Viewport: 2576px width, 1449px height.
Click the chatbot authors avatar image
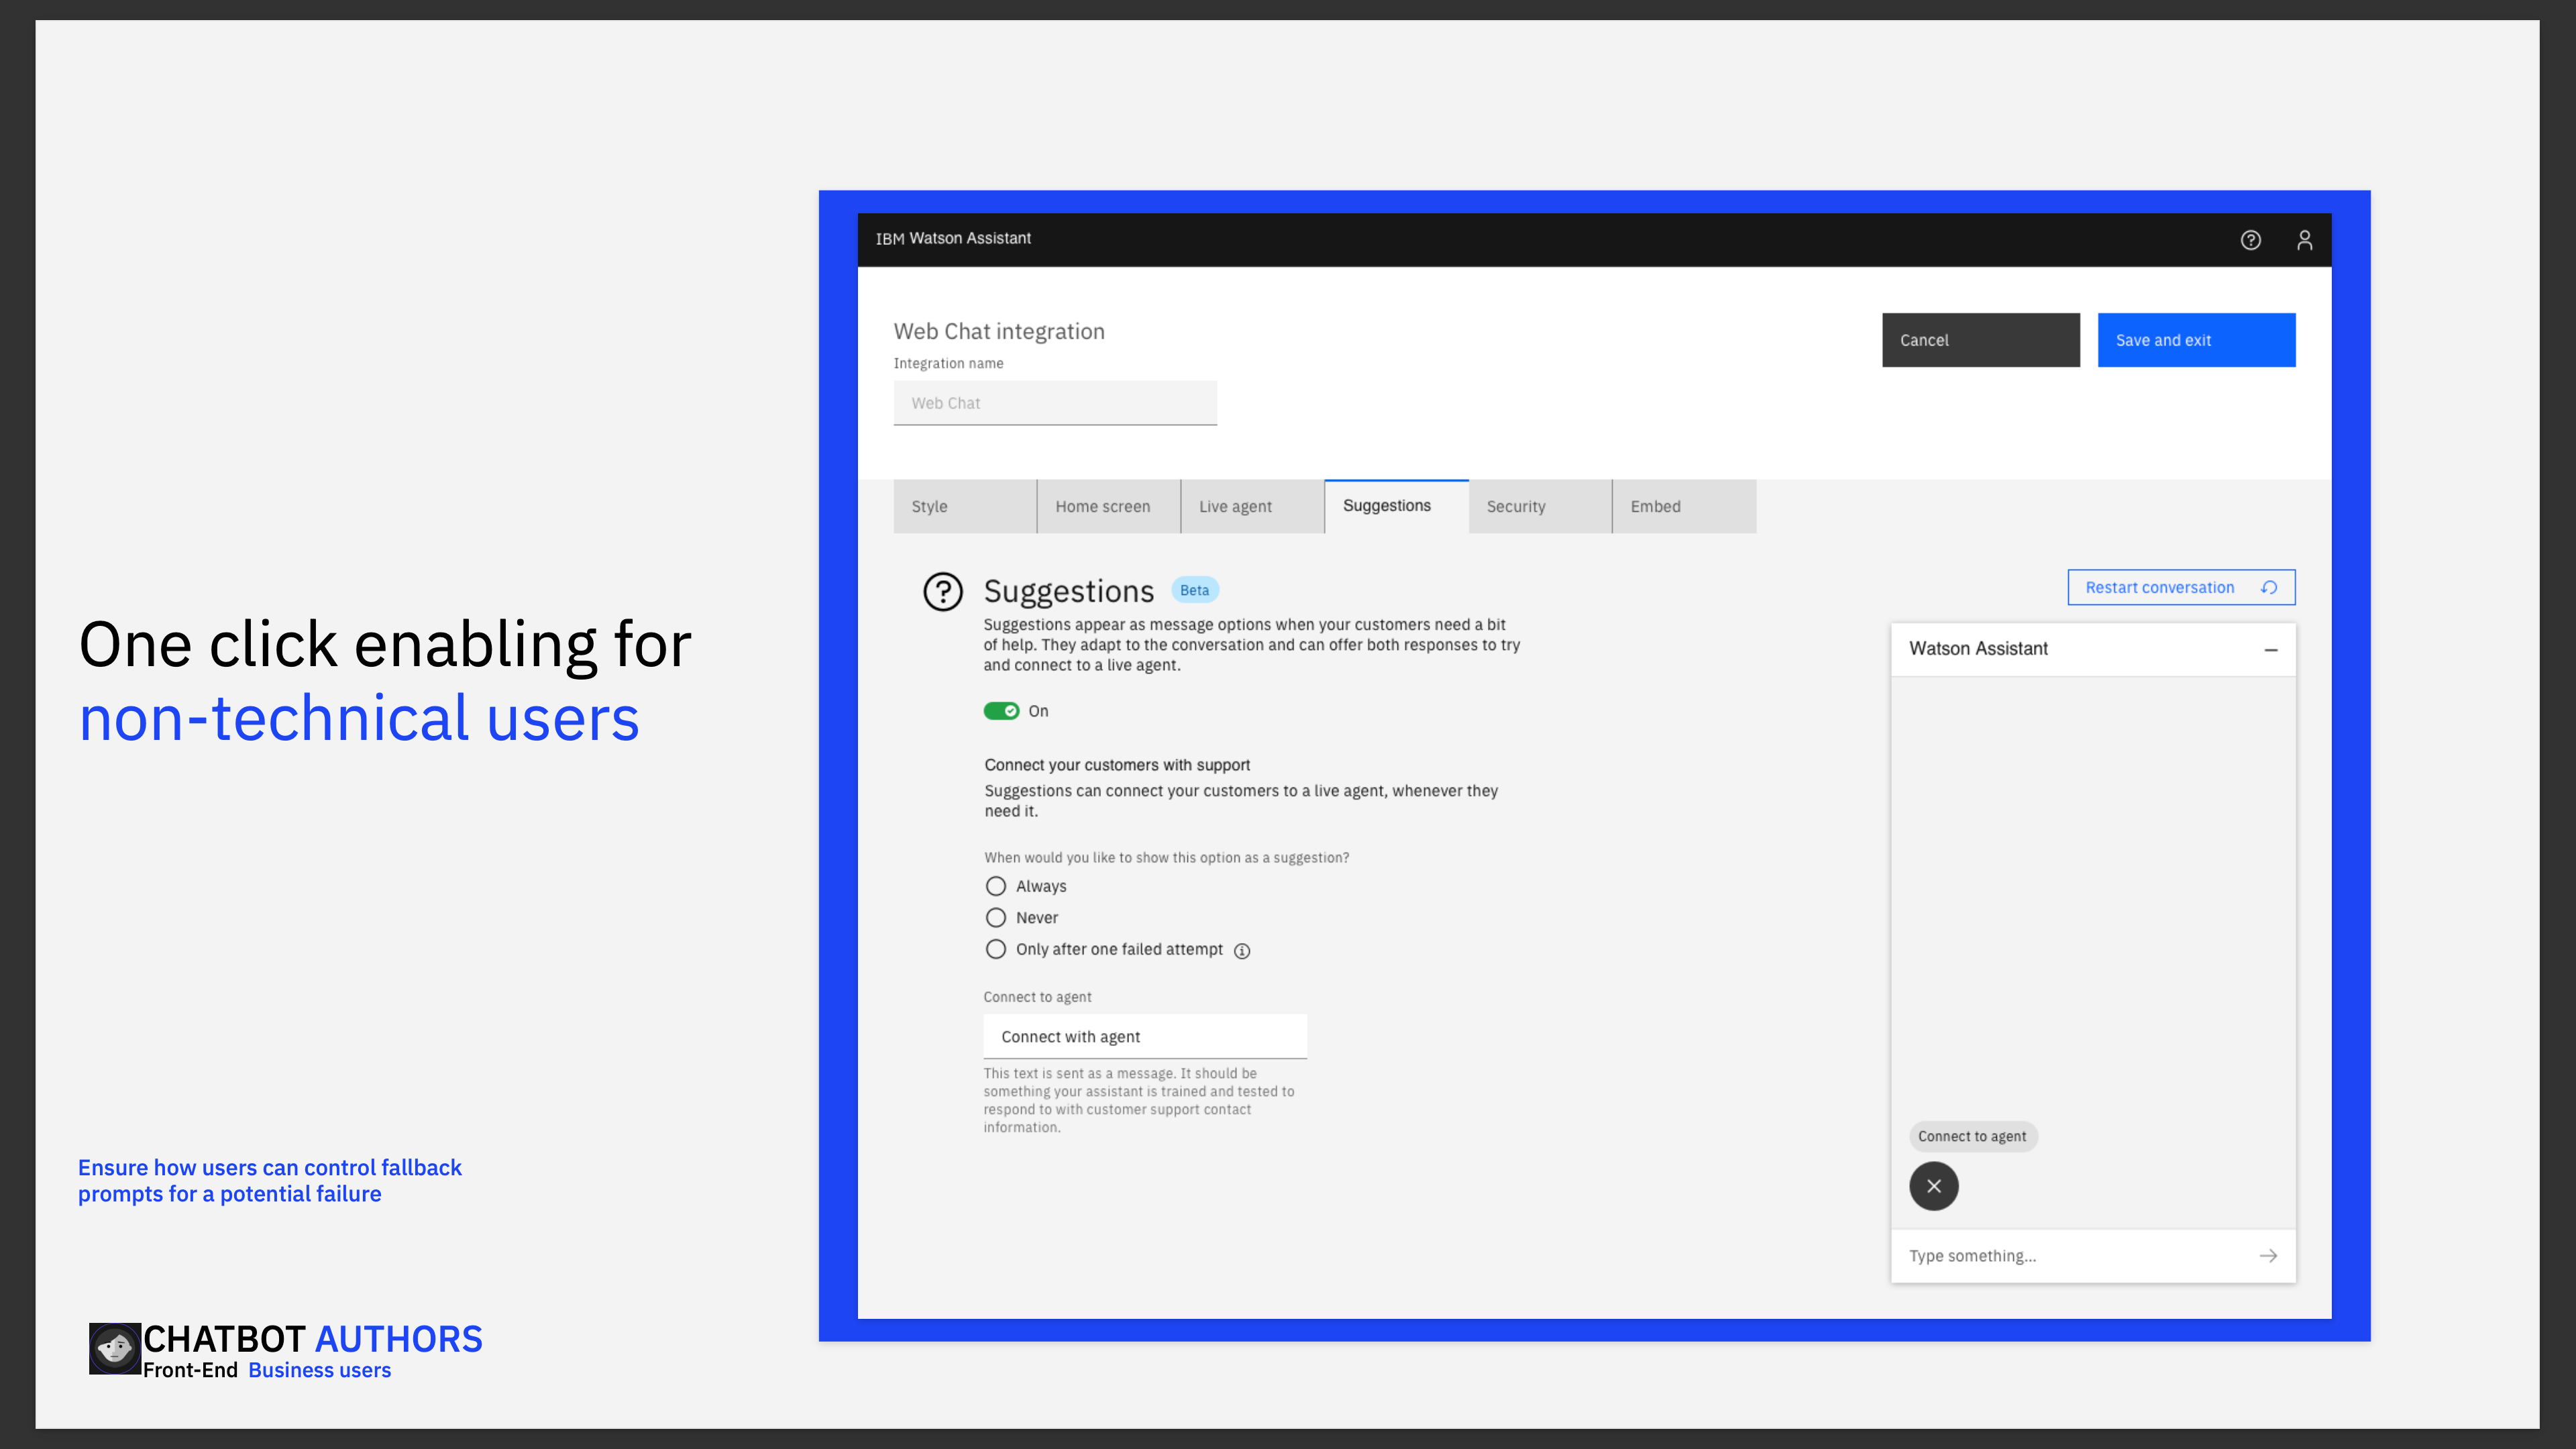[x=115, y=1349]
